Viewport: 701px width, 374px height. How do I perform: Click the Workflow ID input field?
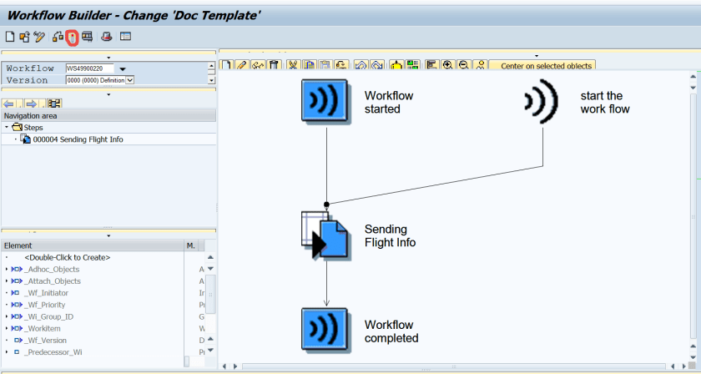90,68
